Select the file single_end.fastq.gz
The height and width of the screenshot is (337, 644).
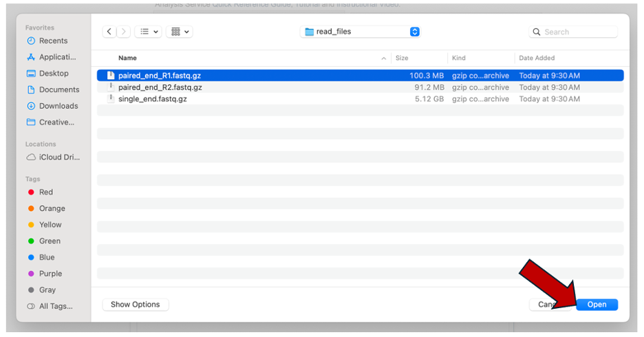point(361,99)
